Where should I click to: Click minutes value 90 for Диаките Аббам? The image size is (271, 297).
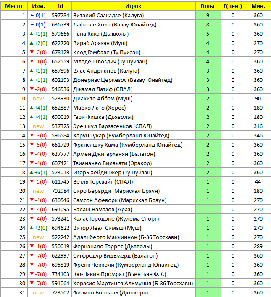[258, 99]
